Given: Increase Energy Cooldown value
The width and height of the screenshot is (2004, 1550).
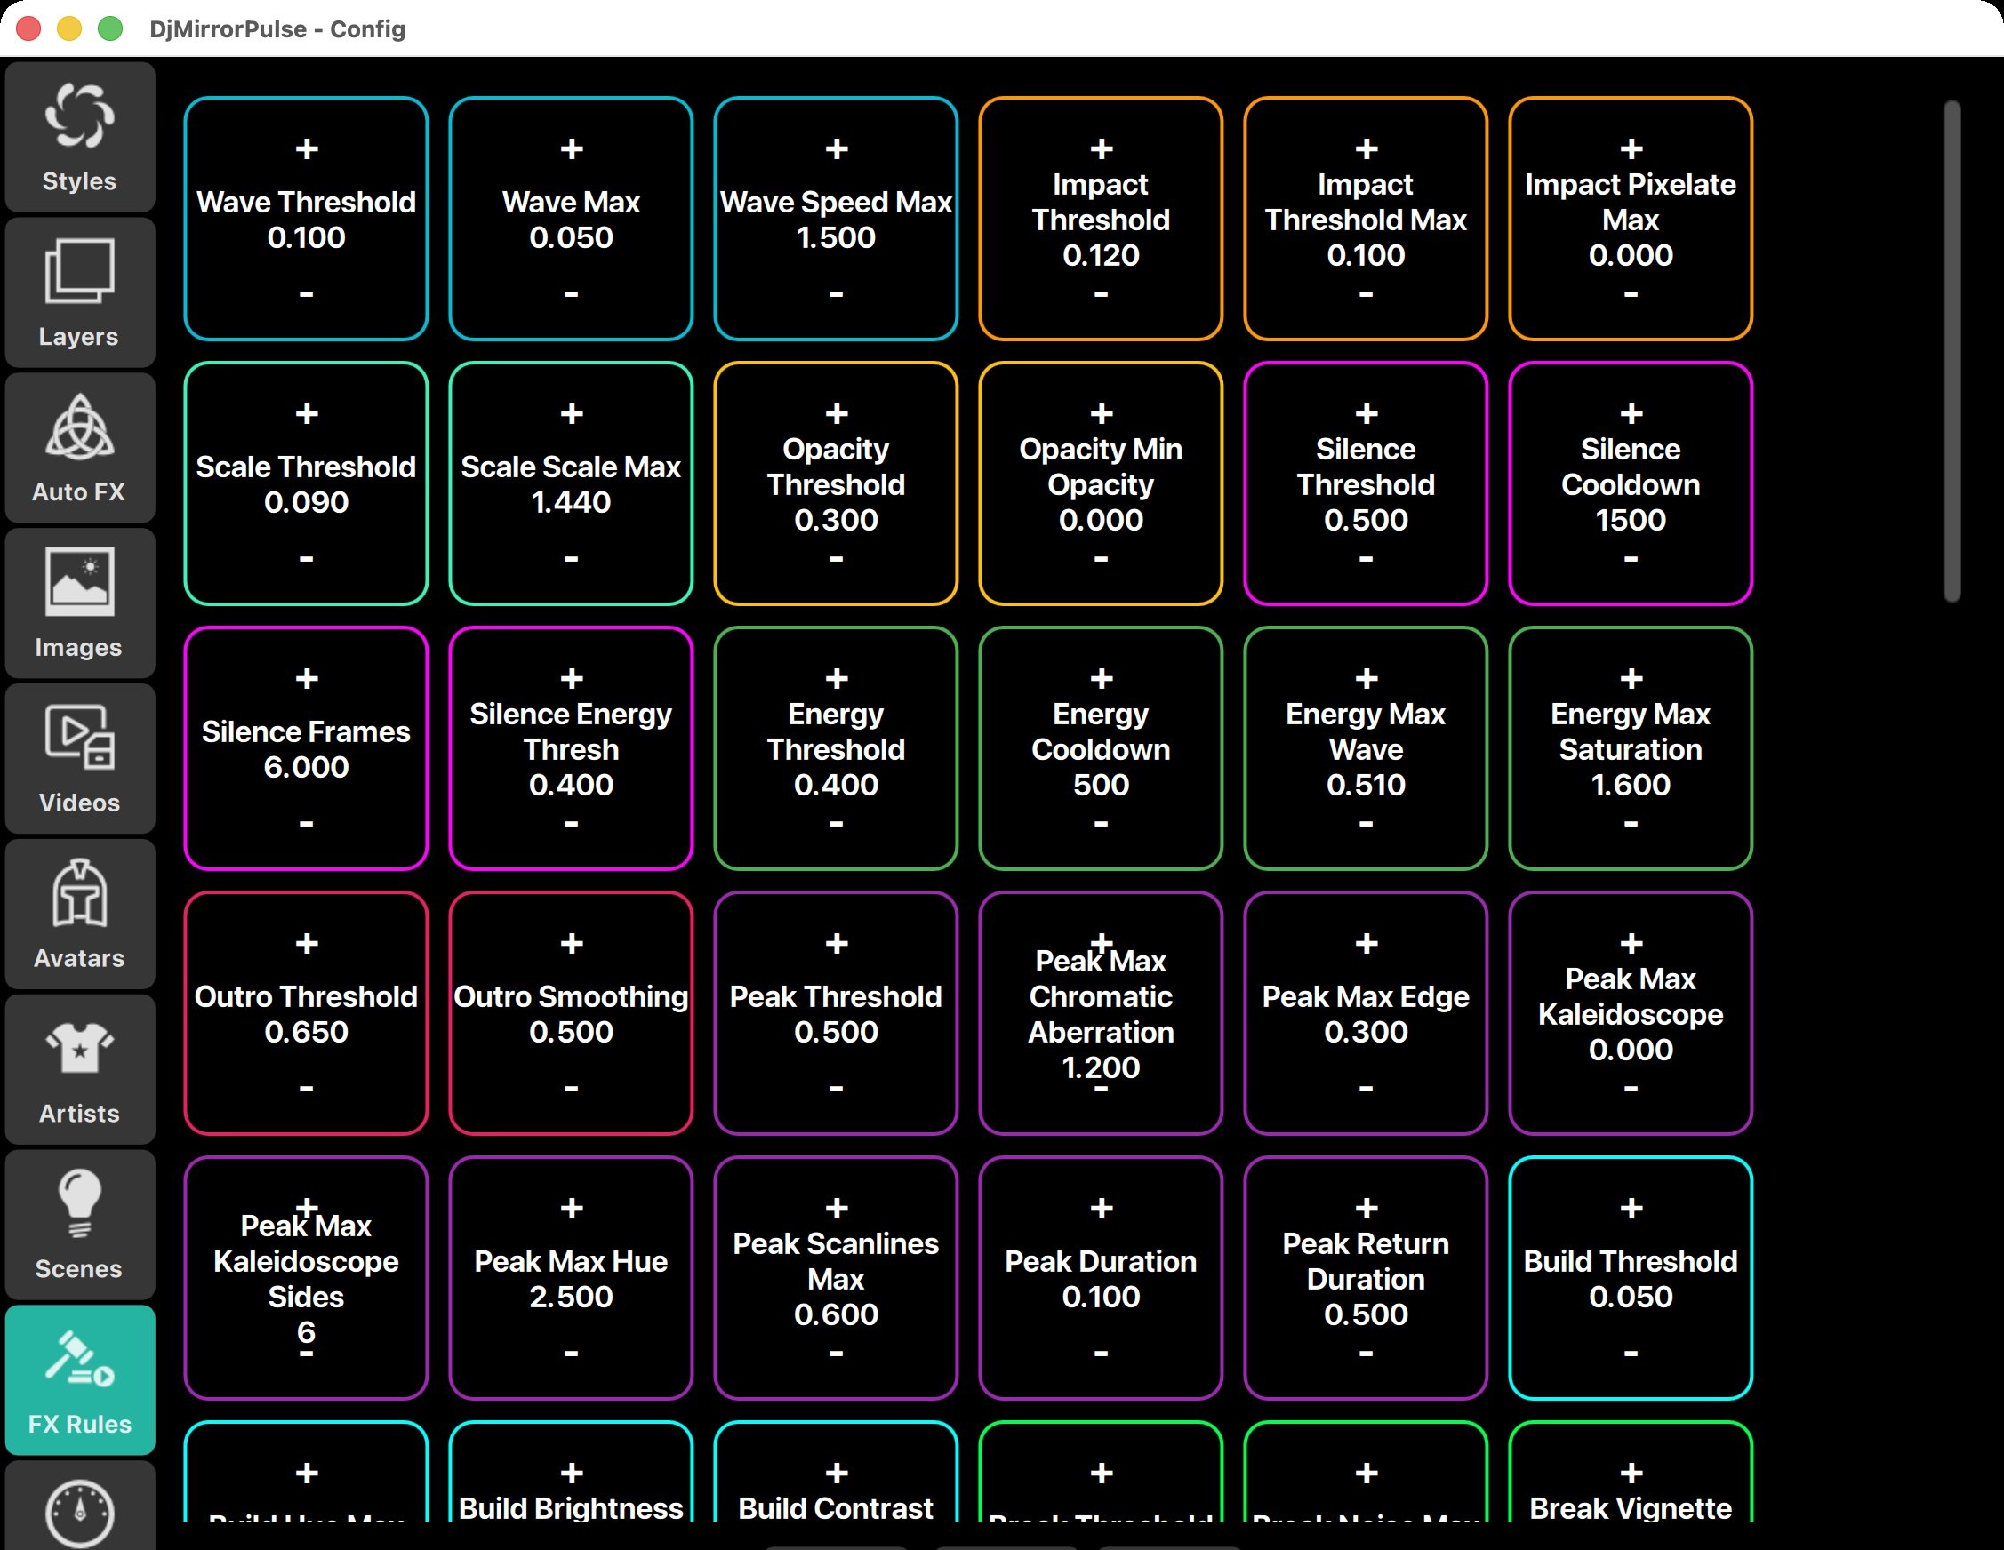Looking at the screenshot, I should tap(1101, 679).
